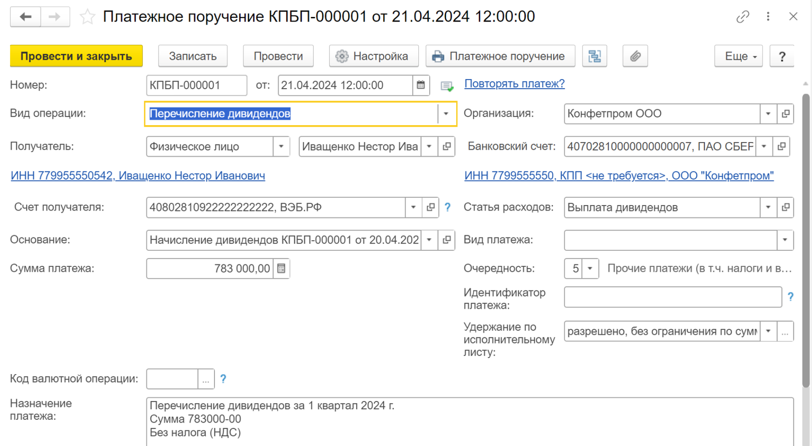The height and width of the screenshot is (446, 812).
Task: Click the Идентификатор платежа input field
Action: click(x=673, y=297)
